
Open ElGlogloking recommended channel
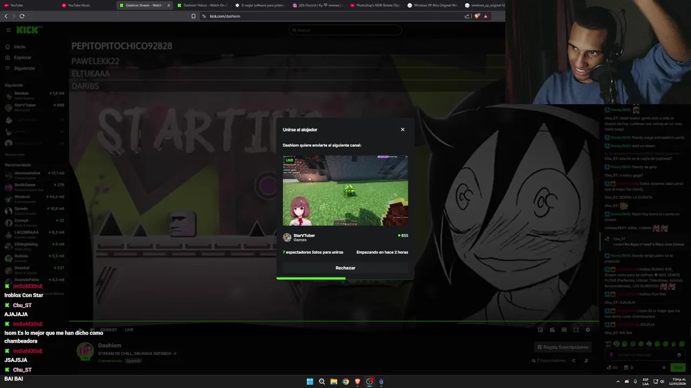coord(34,246)
